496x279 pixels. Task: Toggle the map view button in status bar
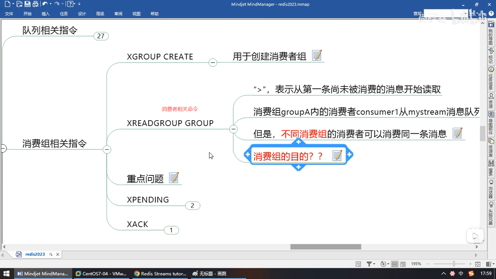(x=394, y=264)
